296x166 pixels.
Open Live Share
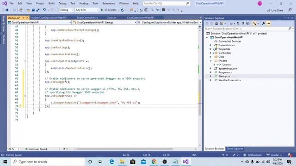pyautogui.click(x=275, y=10)
